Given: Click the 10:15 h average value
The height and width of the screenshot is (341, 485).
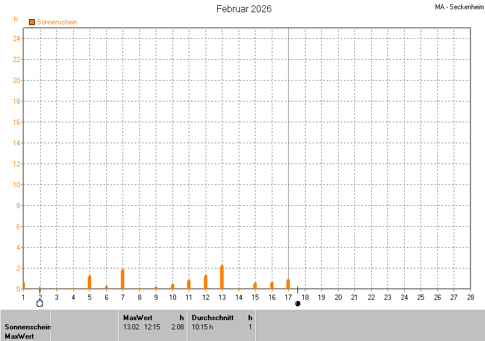Looking at the screenshot, I should pyautogui.click(x=202, y=327).
